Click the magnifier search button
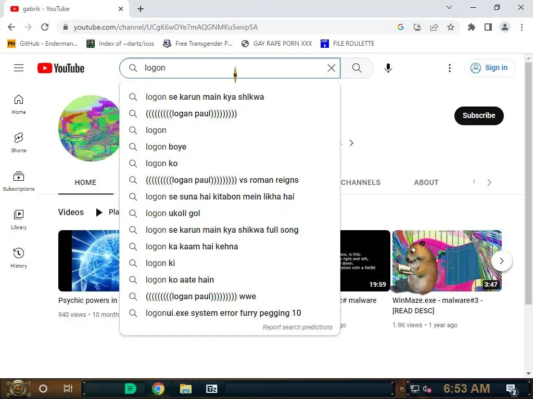The height and width of the screenshot is (399, 533). [357, 68]
